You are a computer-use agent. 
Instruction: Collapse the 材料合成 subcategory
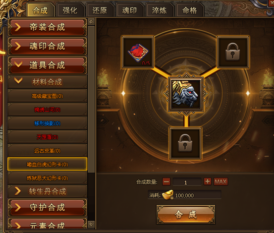pos(48,82)
